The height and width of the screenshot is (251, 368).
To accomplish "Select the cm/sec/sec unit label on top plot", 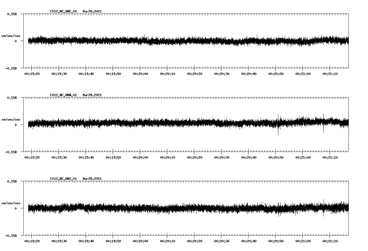I will coord(11,36).
